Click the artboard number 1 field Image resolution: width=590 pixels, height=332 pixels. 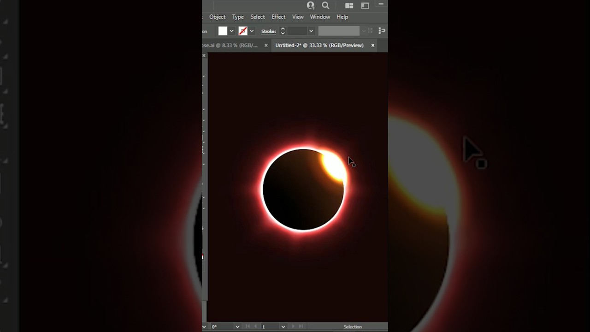(x=271, y=326)
